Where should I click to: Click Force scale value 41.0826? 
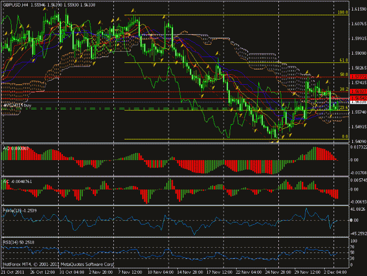[358, 209]
